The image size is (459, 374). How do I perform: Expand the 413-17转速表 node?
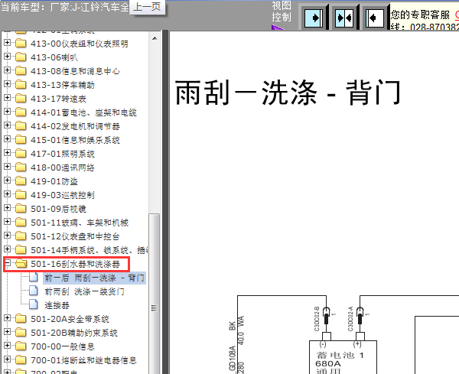tap(7, 98)
